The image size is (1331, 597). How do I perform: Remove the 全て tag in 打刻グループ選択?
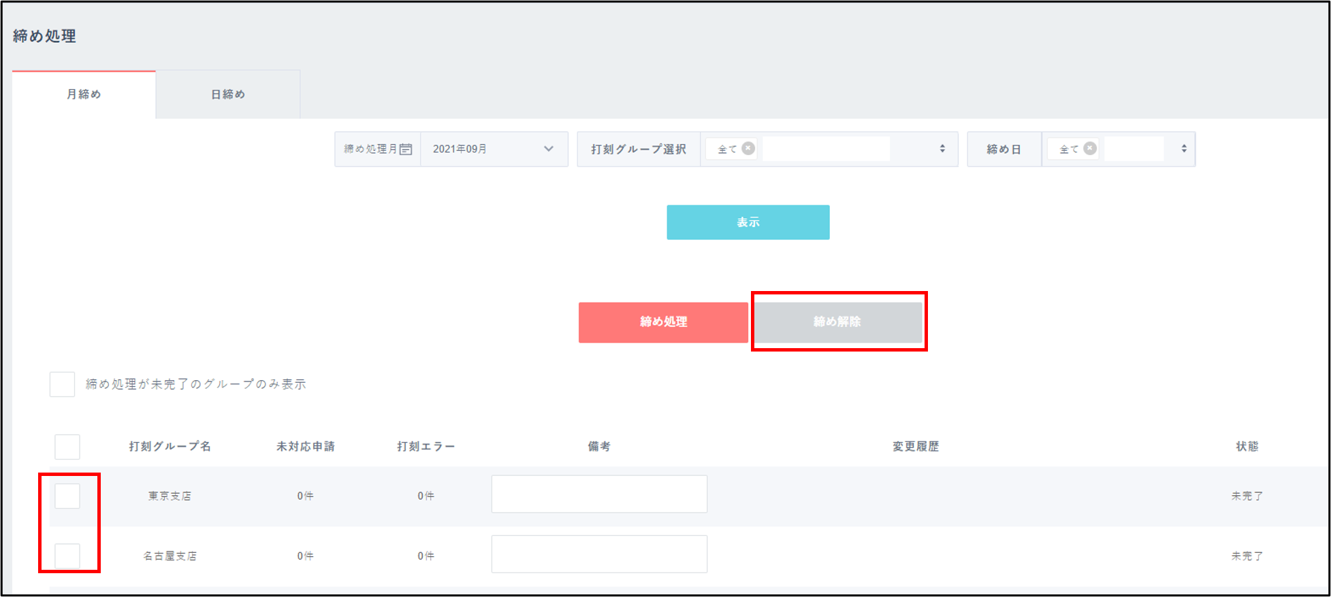[748, 148]
